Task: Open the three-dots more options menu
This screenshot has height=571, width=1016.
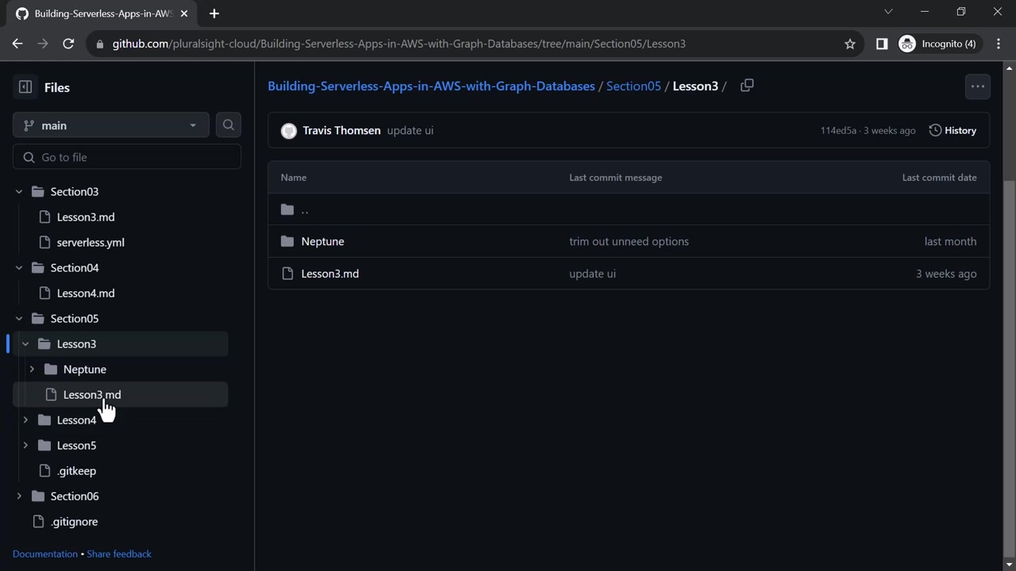Action: pyautogui.click(x=977, y=86)
